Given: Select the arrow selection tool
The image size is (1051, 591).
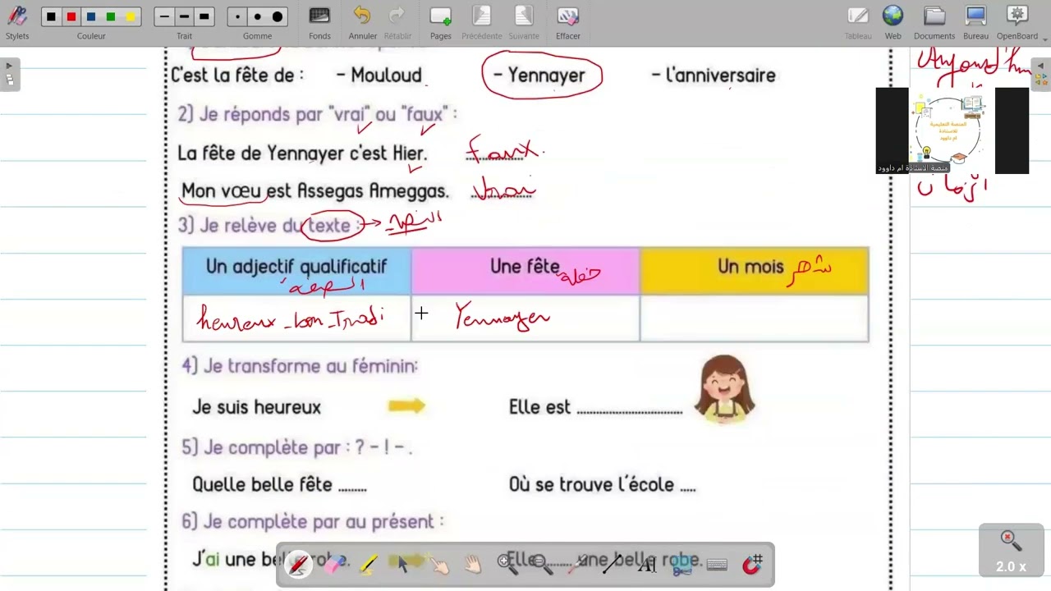Looking at the screenshot, I should click(403, 565).
